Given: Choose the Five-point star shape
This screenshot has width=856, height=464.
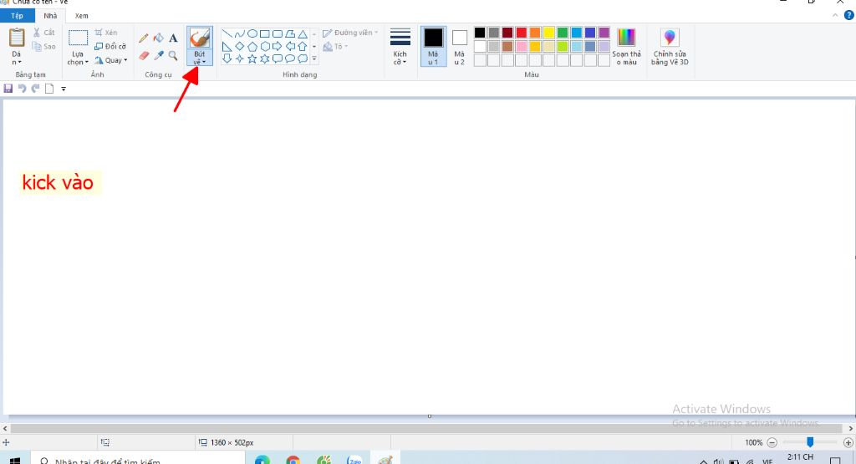Looking at the screenshot, I should click(252, 59).
